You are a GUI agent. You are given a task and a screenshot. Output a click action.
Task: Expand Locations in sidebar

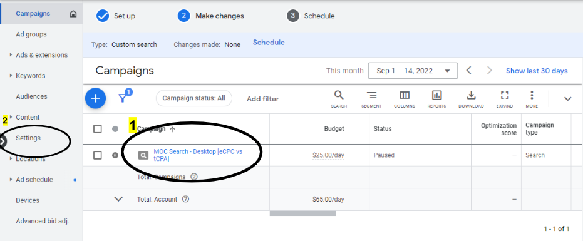[11, 159]
